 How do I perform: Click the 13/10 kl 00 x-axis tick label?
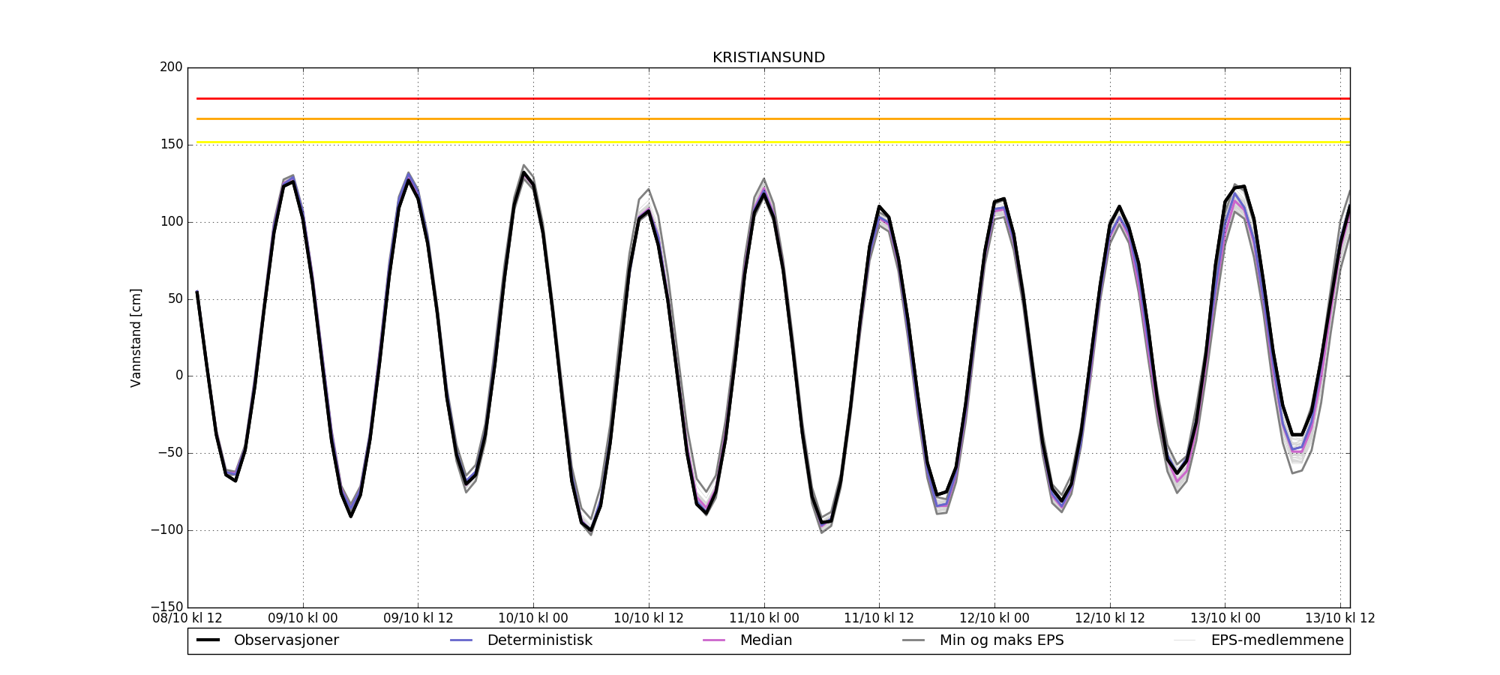click(1225, 619)
